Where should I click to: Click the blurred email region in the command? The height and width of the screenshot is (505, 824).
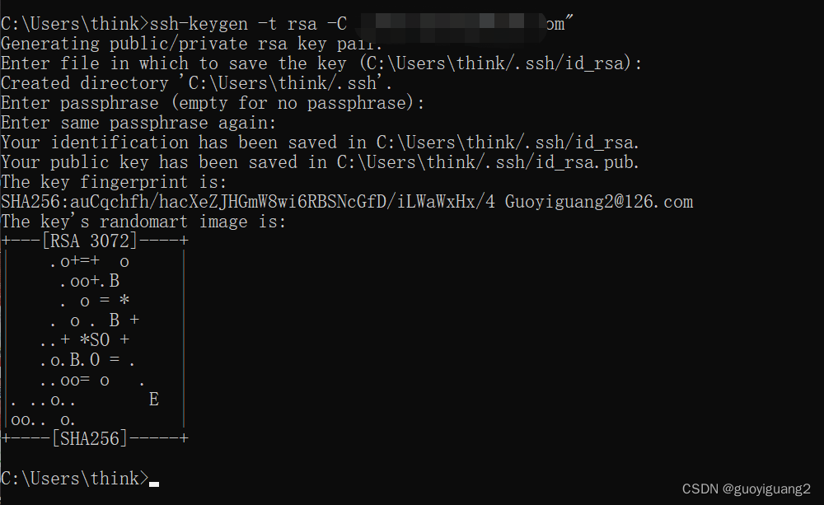(453, 26)
